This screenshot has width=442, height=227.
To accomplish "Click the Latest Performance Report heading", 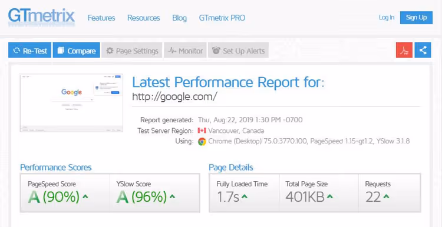I will pyautogui.click(x=228, y=82).
